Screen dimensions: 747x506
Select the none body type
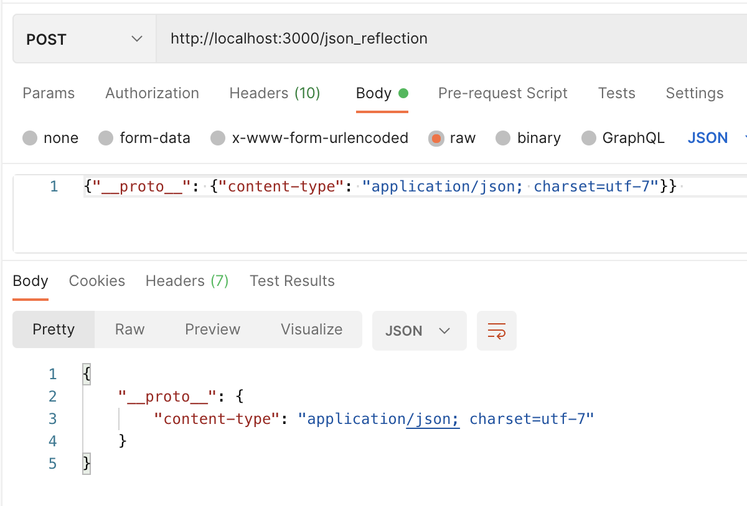[50, 138]
